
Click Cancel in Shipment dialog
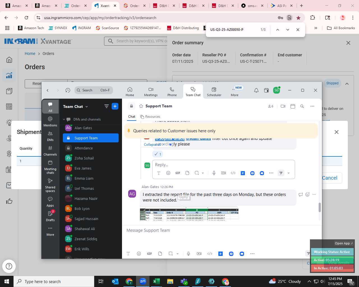(x=330, y=178)
